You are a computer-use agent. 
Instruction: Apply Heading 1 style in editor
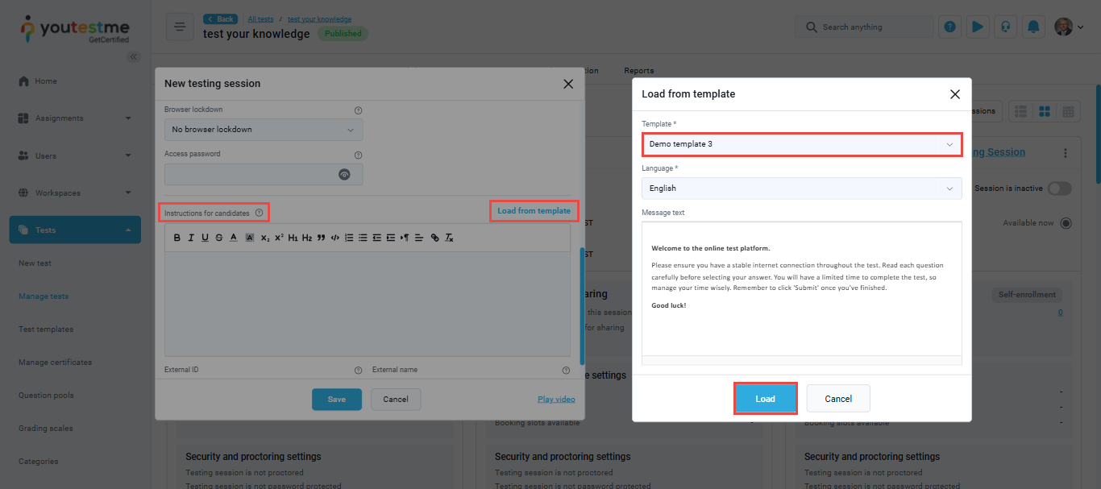293,238
